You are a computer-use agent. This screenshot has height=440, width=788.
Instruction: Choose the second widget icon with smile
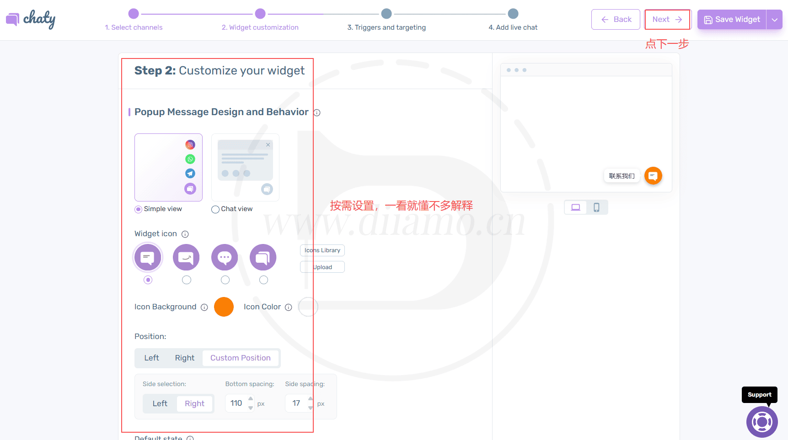click(x=186, y=258)
